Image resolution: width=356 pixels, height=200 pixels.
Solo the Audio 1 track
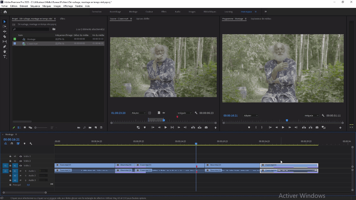click(26, 171)
